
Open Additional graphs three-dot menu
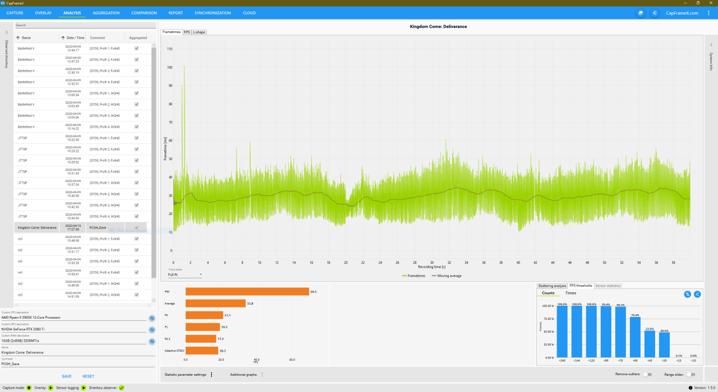click(x=262, y=375)
